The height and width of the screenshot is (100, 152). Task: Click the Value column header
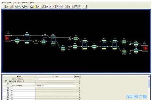(x=55, y=77)
